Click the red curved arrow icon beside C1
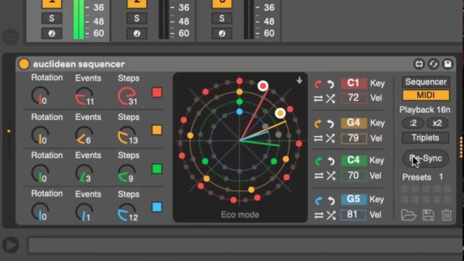The width and height of the screenshot is (464, 261). click(318, 84)
